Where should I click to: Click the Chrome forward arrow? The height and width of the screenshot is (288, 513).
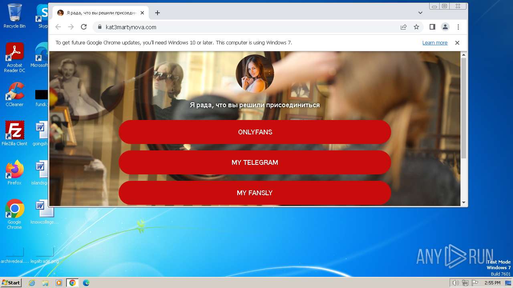[71, 27]
